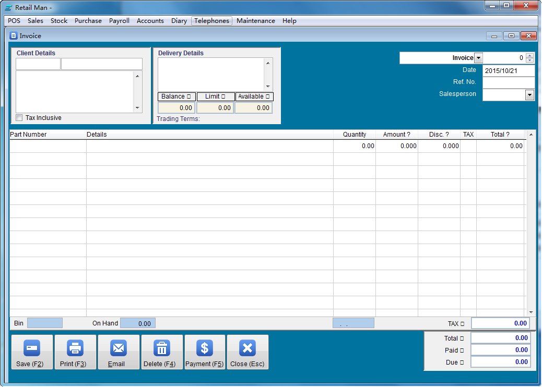The width and height of the screenshot is (542, 387).
Task: Click the Print (F3) printer icon
Action: click(x=75, y=348)
